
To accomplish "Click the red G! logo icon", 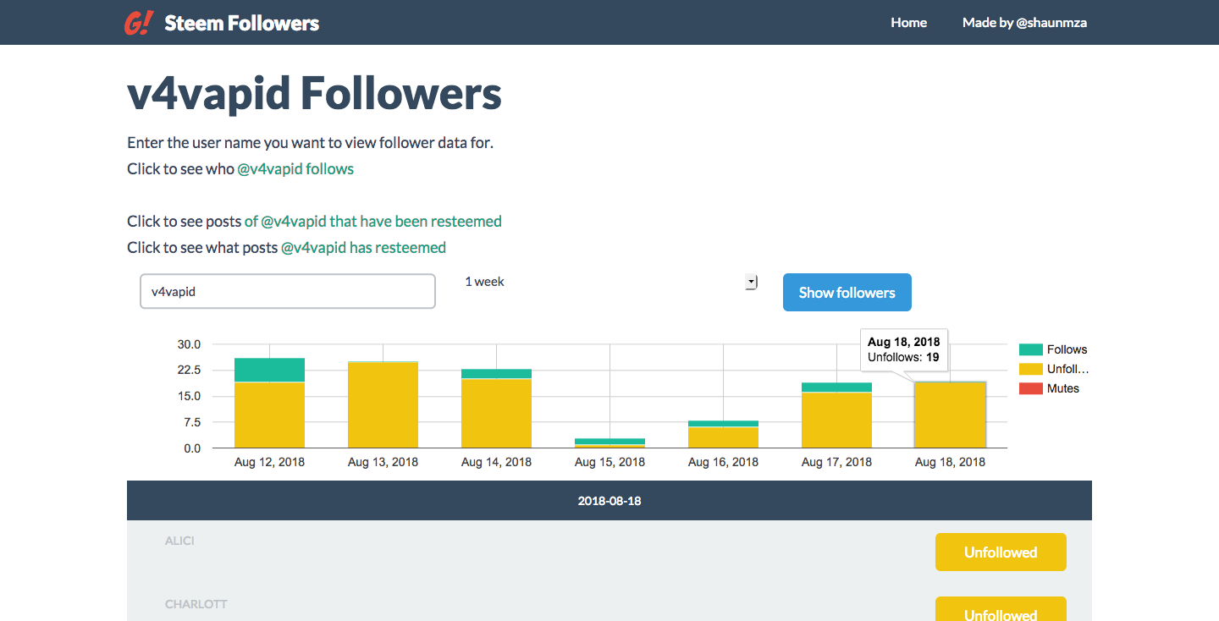I will click(x=138, y=23).
